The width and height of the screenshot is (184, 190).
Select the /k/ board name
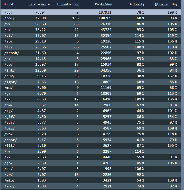tap(7, 157)
